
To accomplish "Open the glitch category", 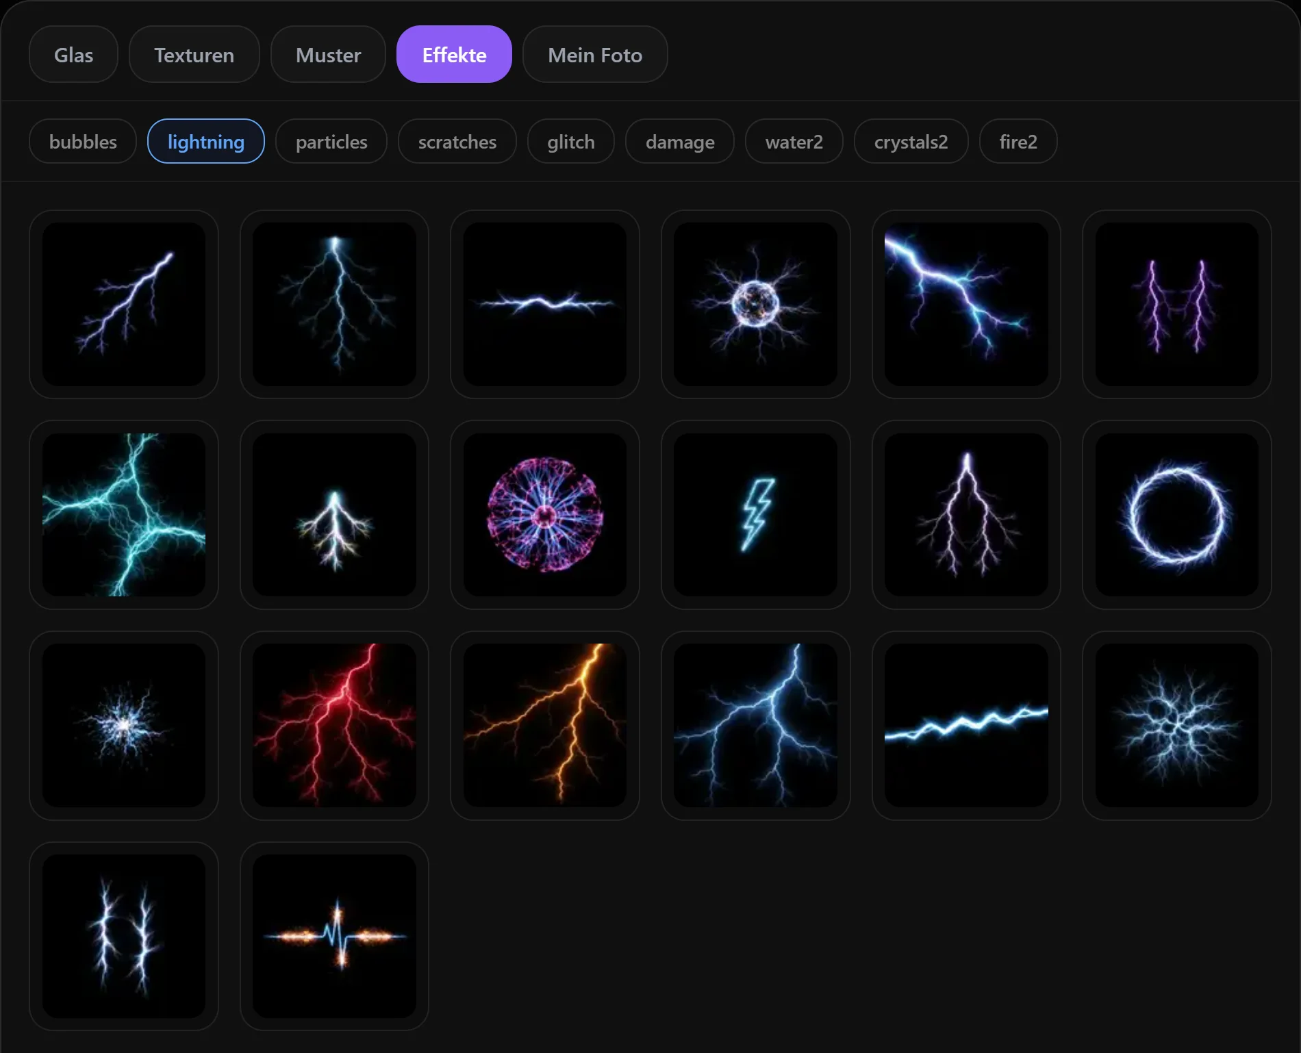I will [x=571, y=142].
